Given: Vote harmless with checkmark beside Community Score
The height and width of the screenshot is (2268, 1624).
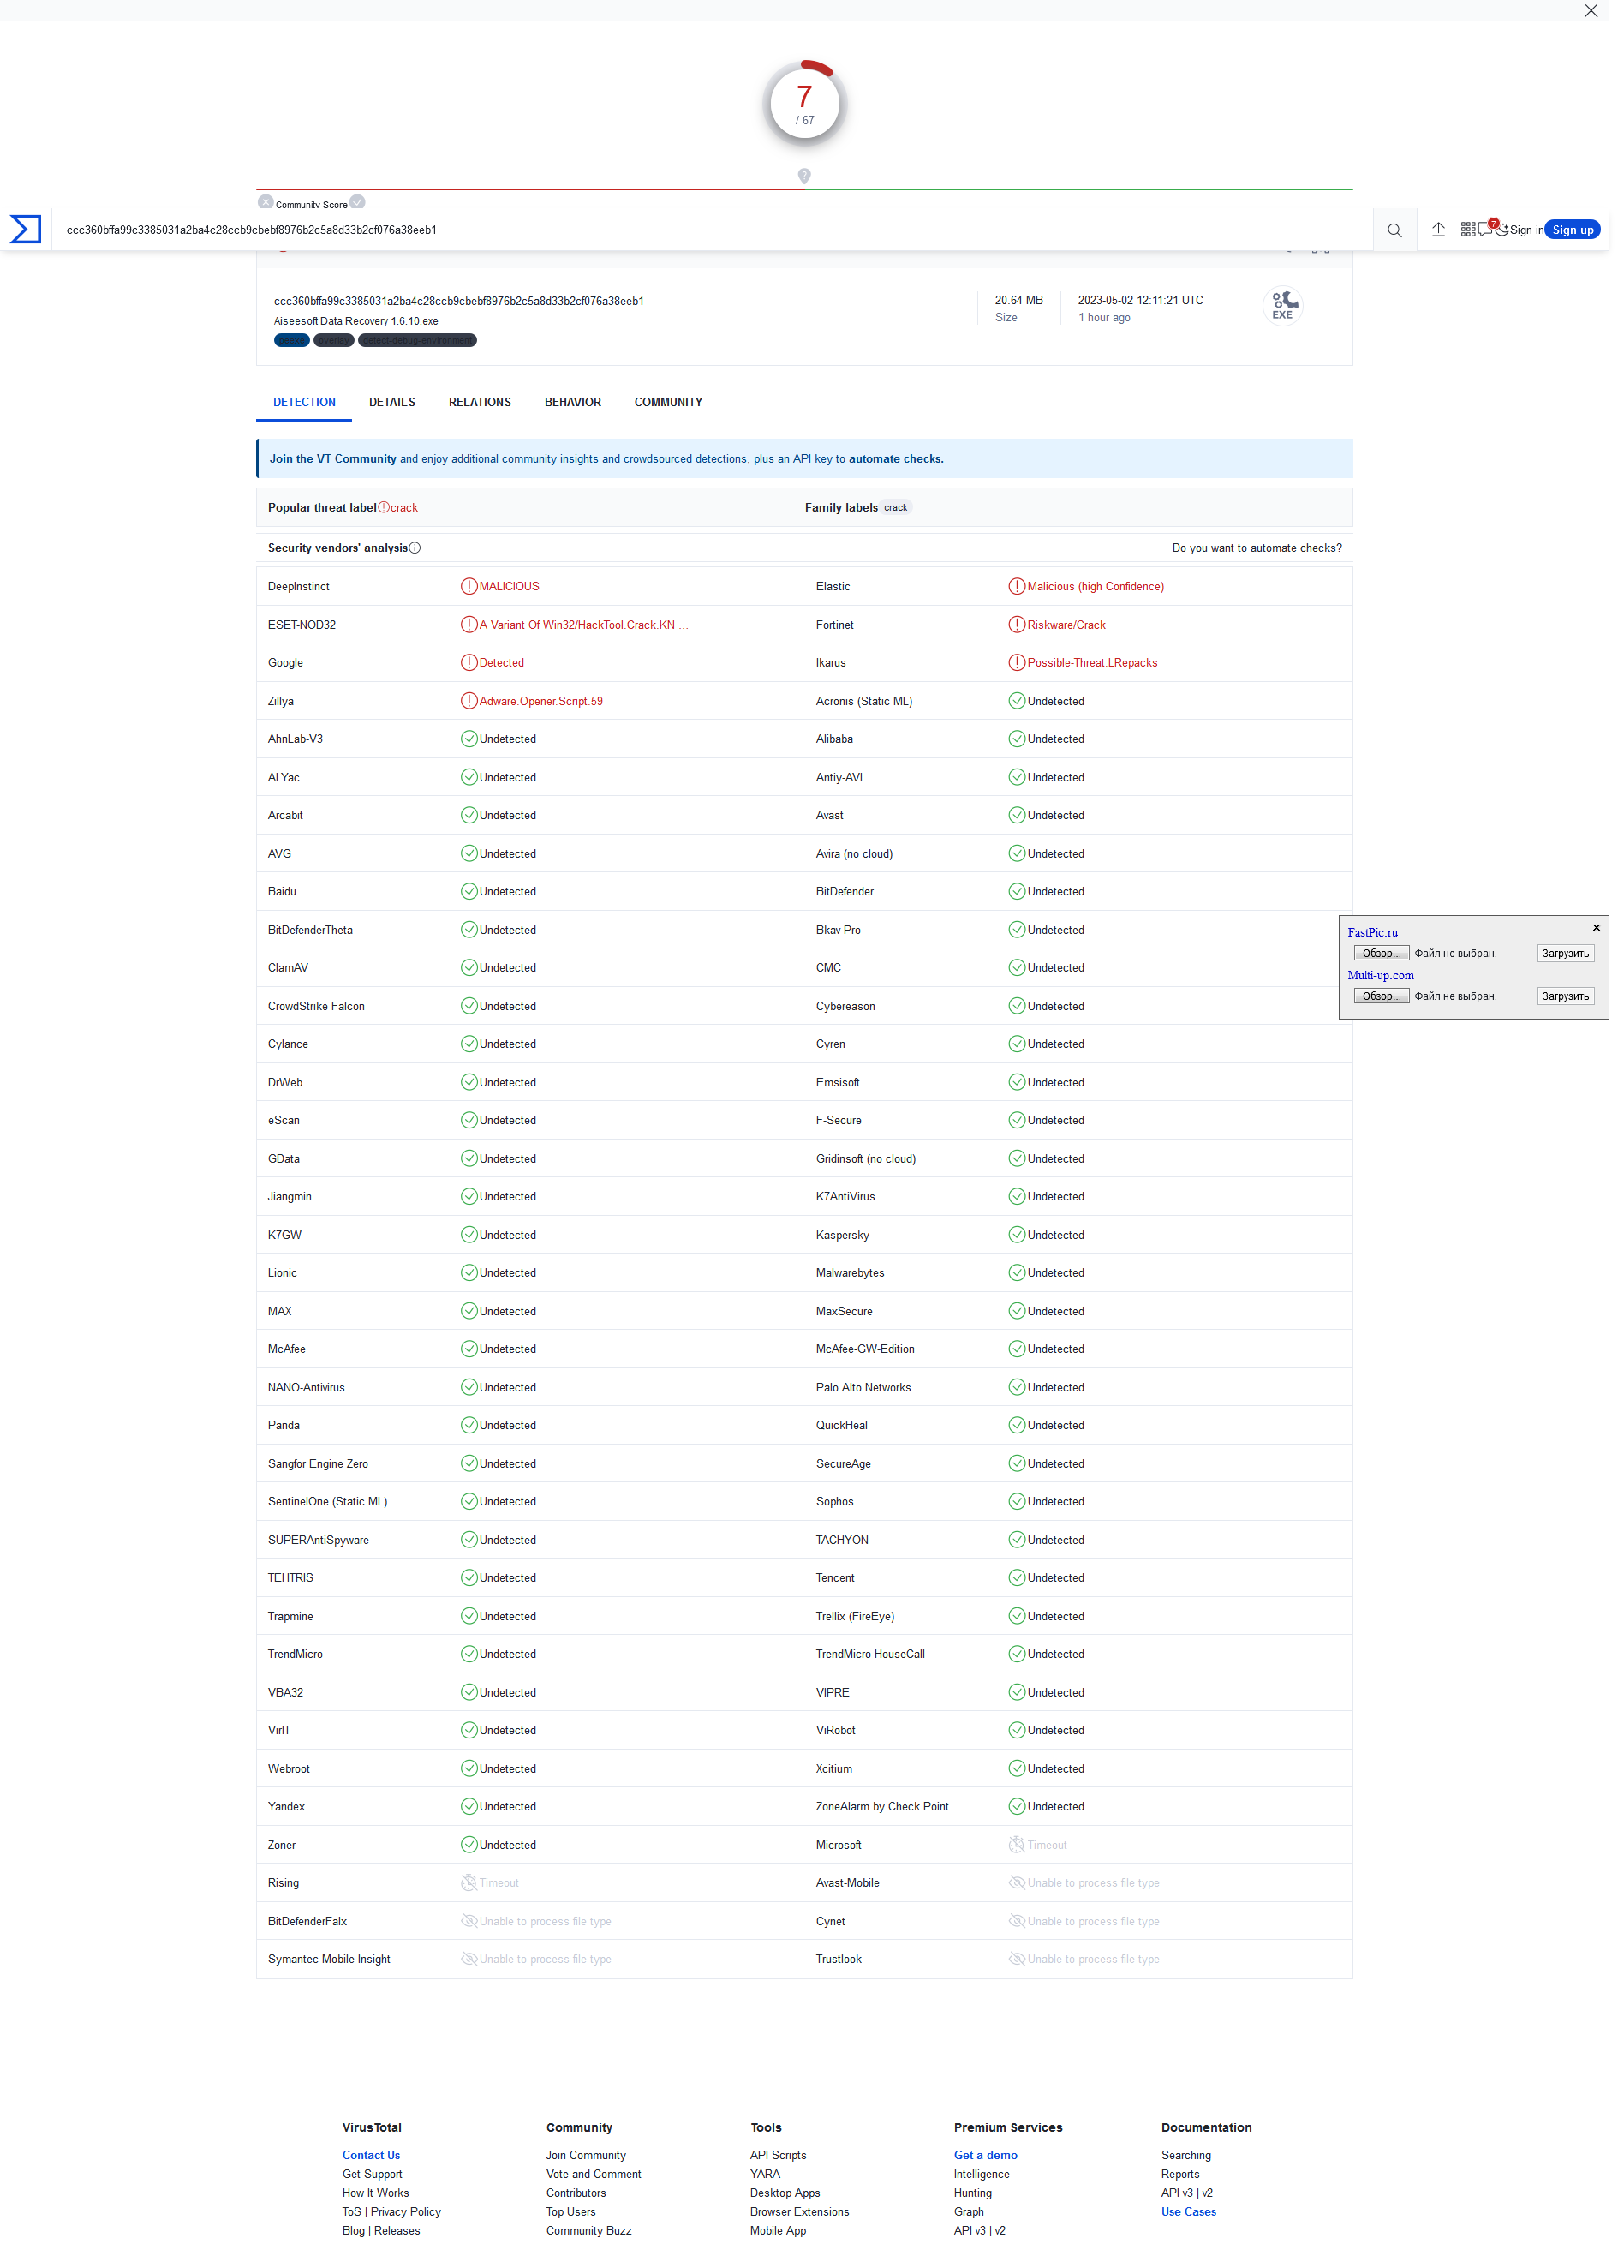Looking at the screenshot, I should (x=358, y=201).
